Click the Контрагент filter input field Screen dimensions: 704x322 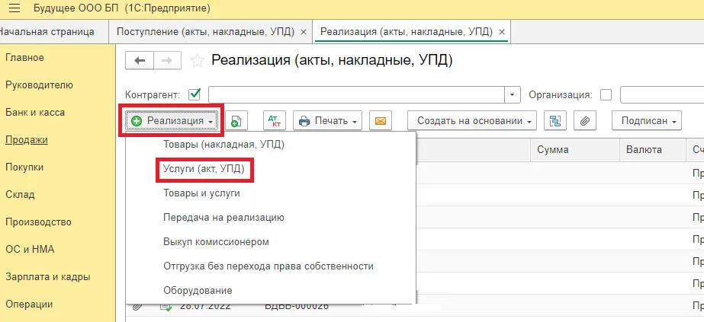[357, 95]
